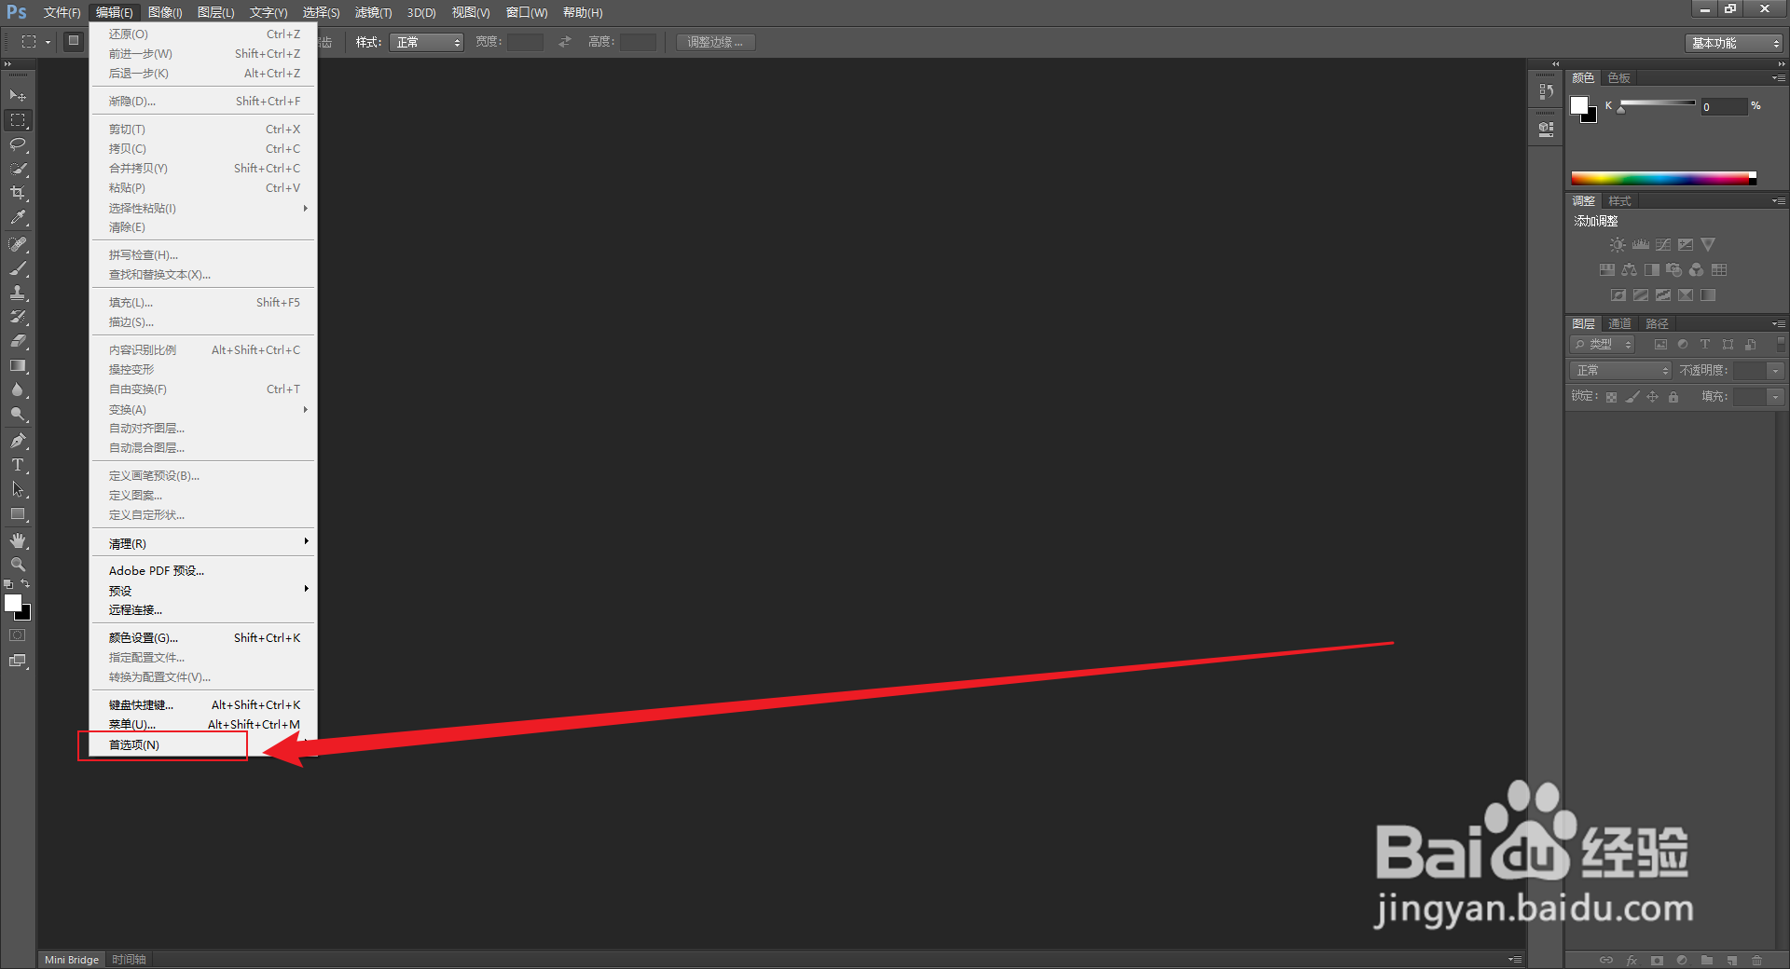This screenshot has width=1790, height=969.
Task: Add a Color Balance adjustment
Action: pos(1629,270)
